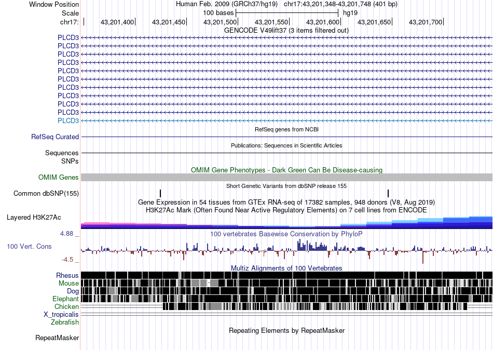Click the OMIM Genes track label

coord(58,177)
